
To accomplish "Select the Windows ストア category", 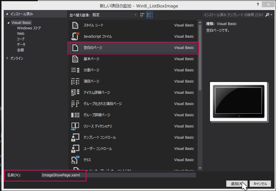I will click(x=29, y=28).
